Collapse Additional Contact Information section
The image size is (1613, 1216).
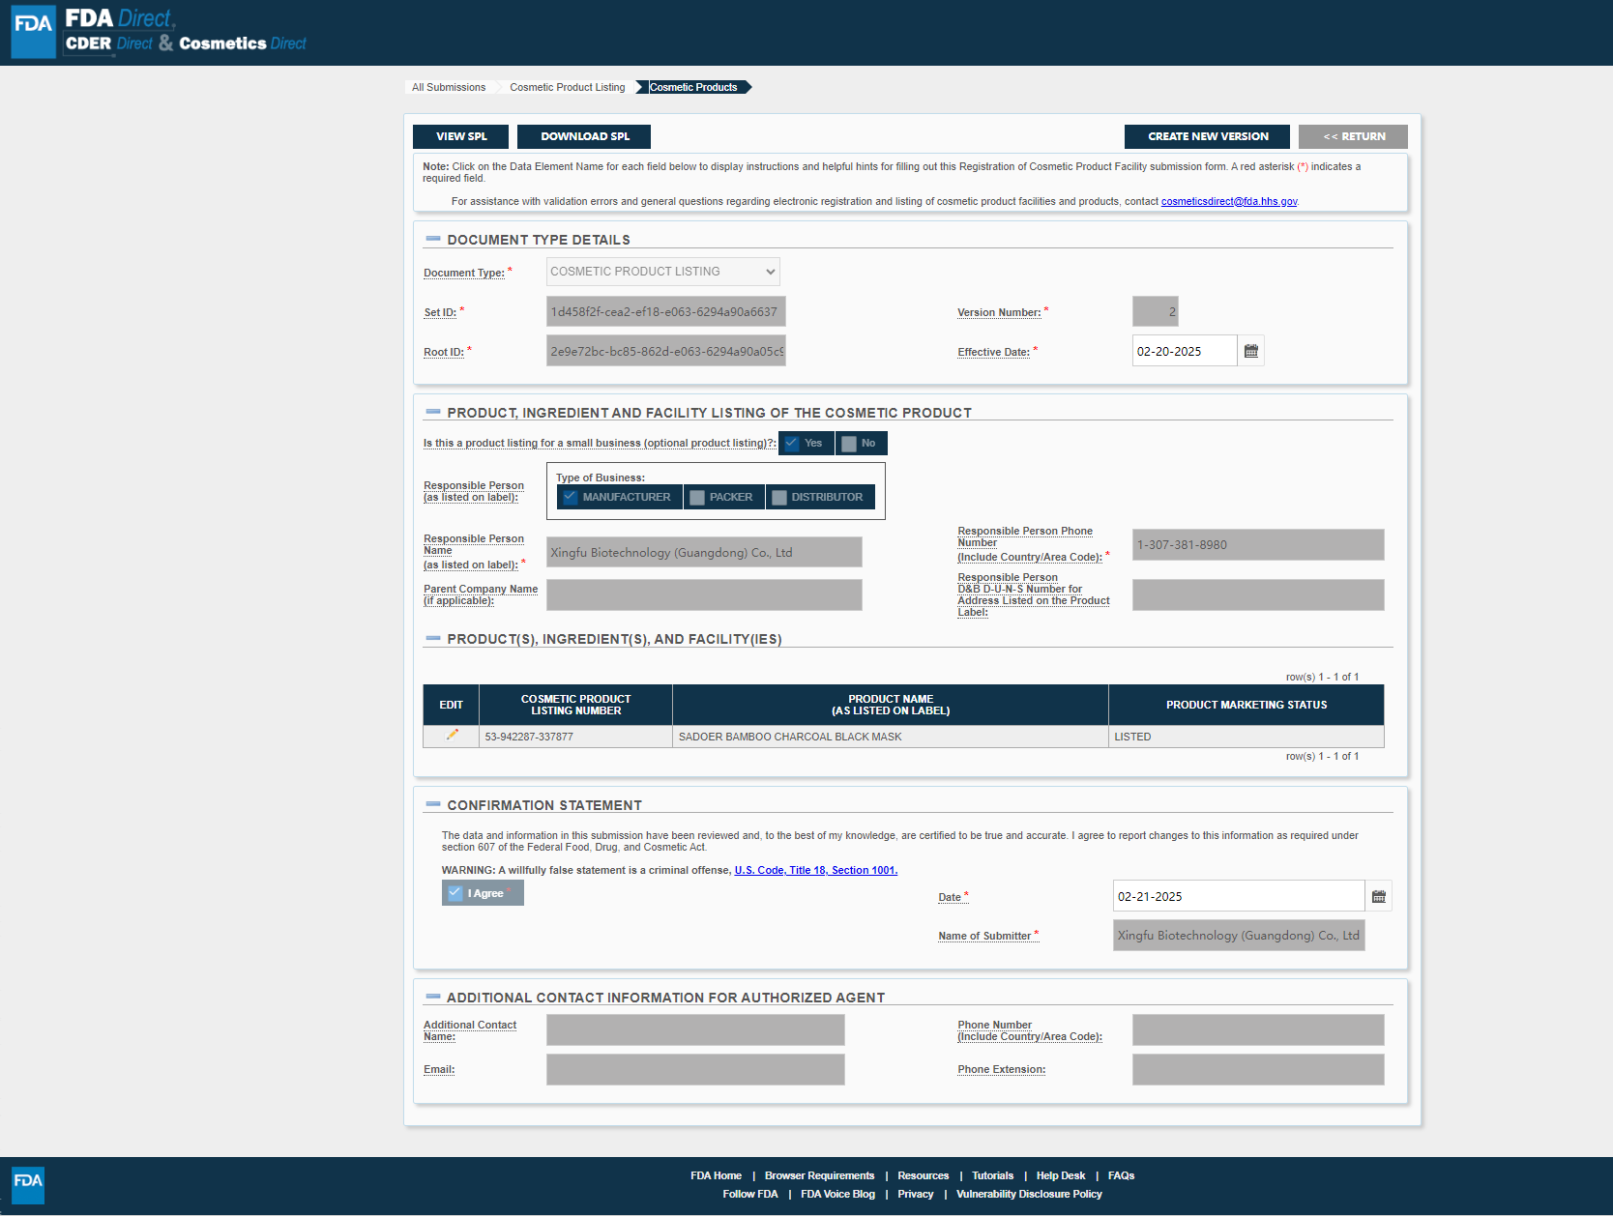[433, 997]
